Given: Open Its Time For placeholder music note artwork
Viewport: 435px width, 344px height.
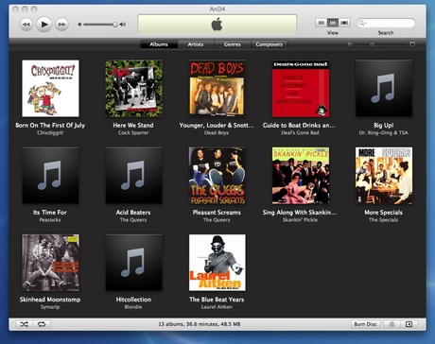Looking at the screenshot, I should tap(50, 176).
